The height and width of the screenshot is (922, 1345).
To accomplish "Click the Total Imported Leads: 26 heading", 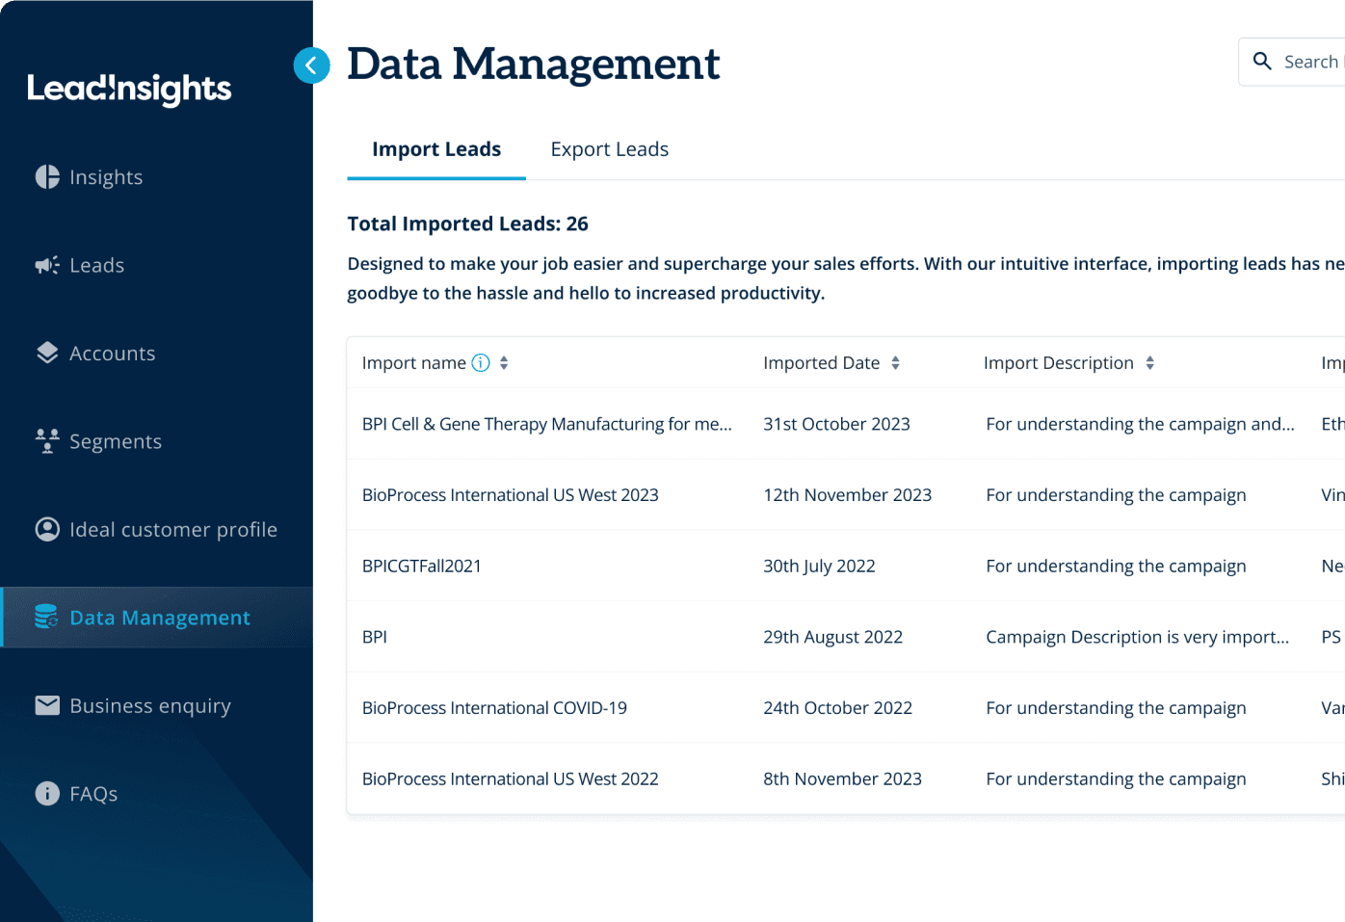I will pyautogui.click(x=468, y=224).
